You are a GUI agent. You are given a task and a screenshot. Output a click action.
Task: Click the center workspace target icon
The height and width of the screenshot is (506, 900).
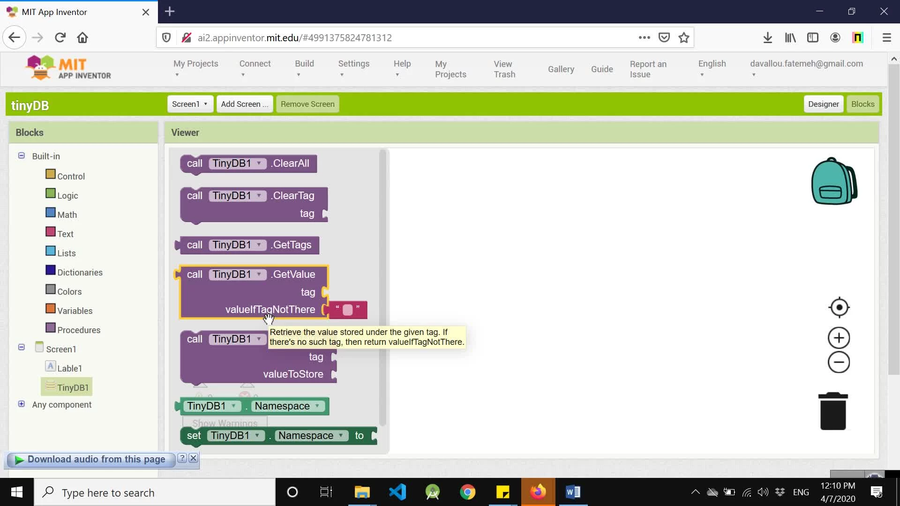[839, 308]
